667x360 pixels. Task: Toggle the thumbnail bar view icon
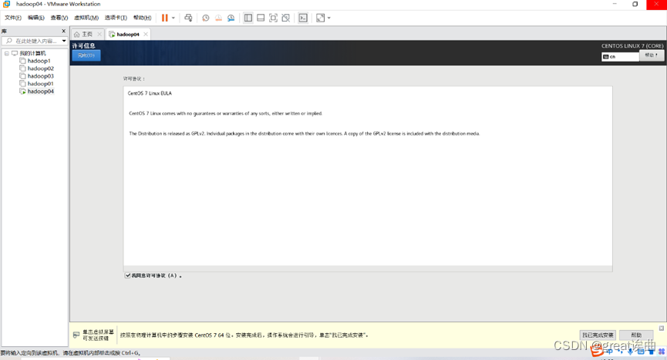261,18
